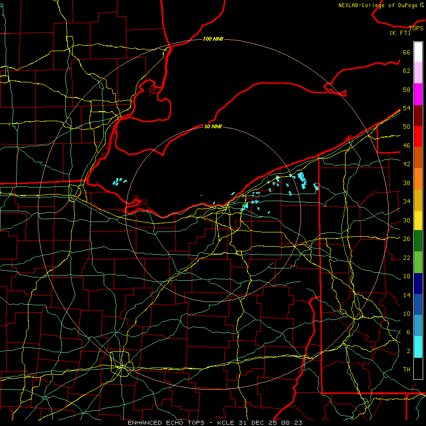
Task: Click the legend value "46"
Action: [407, 146]
